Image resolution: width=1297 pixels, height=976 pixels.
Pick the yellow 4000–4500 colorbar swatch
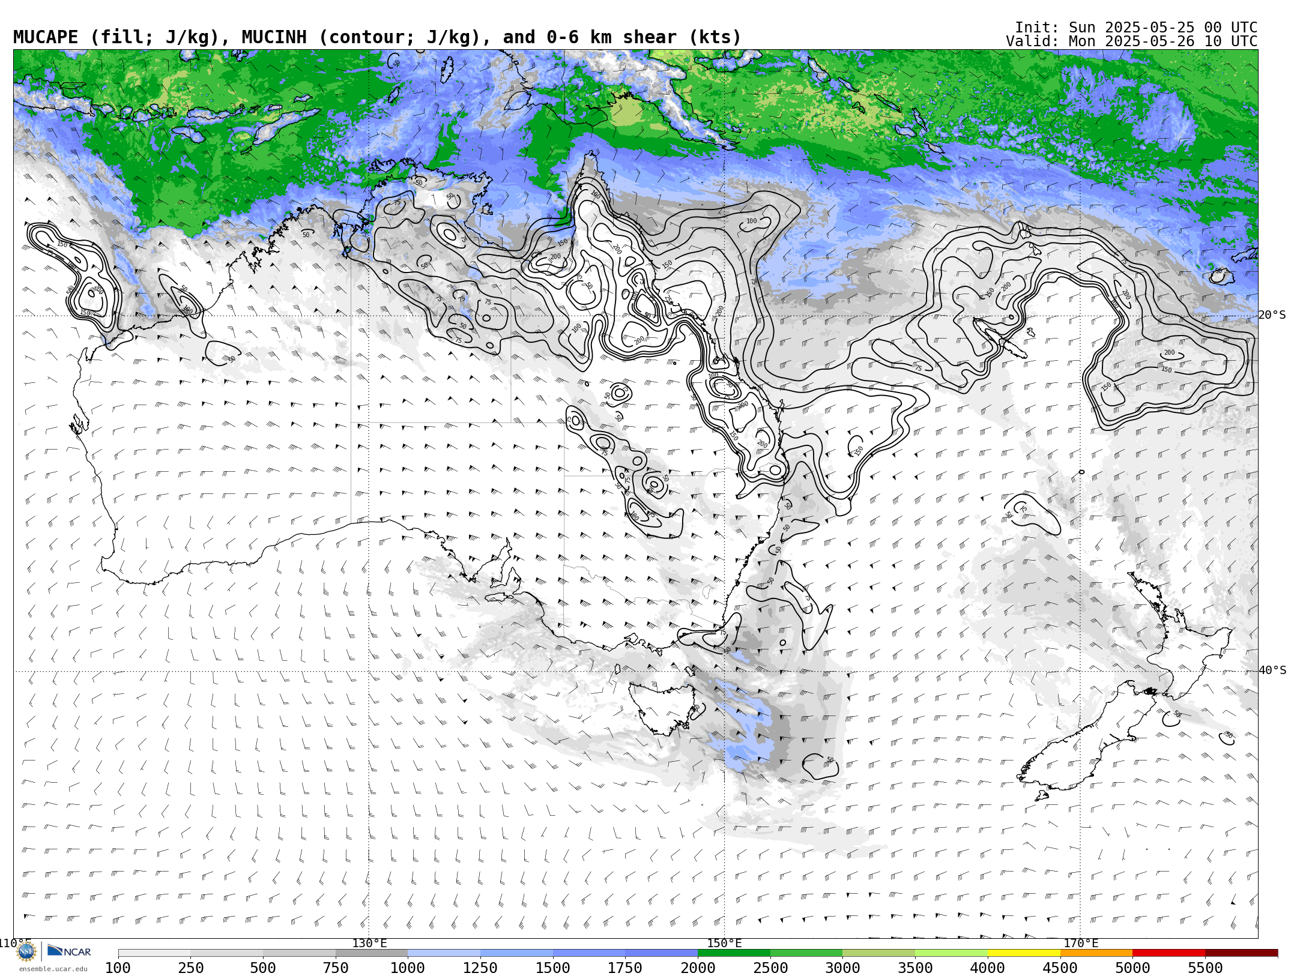pyautogui.click(x=1024, y=953)
